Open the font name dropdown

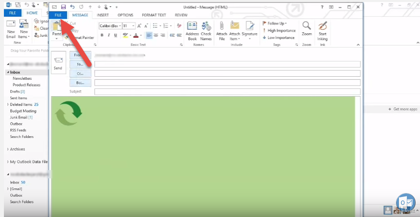(120, 26)
